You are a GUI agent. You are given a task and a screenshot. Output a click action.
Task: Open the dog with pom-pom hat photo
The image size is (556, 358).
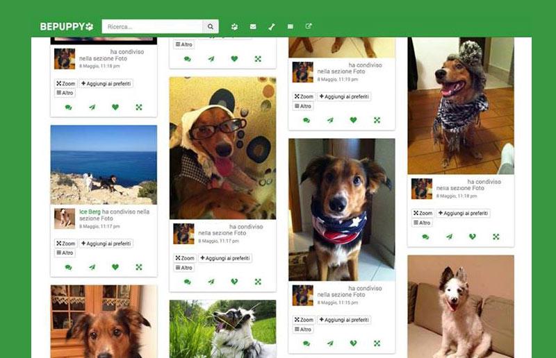click(461, 105)
